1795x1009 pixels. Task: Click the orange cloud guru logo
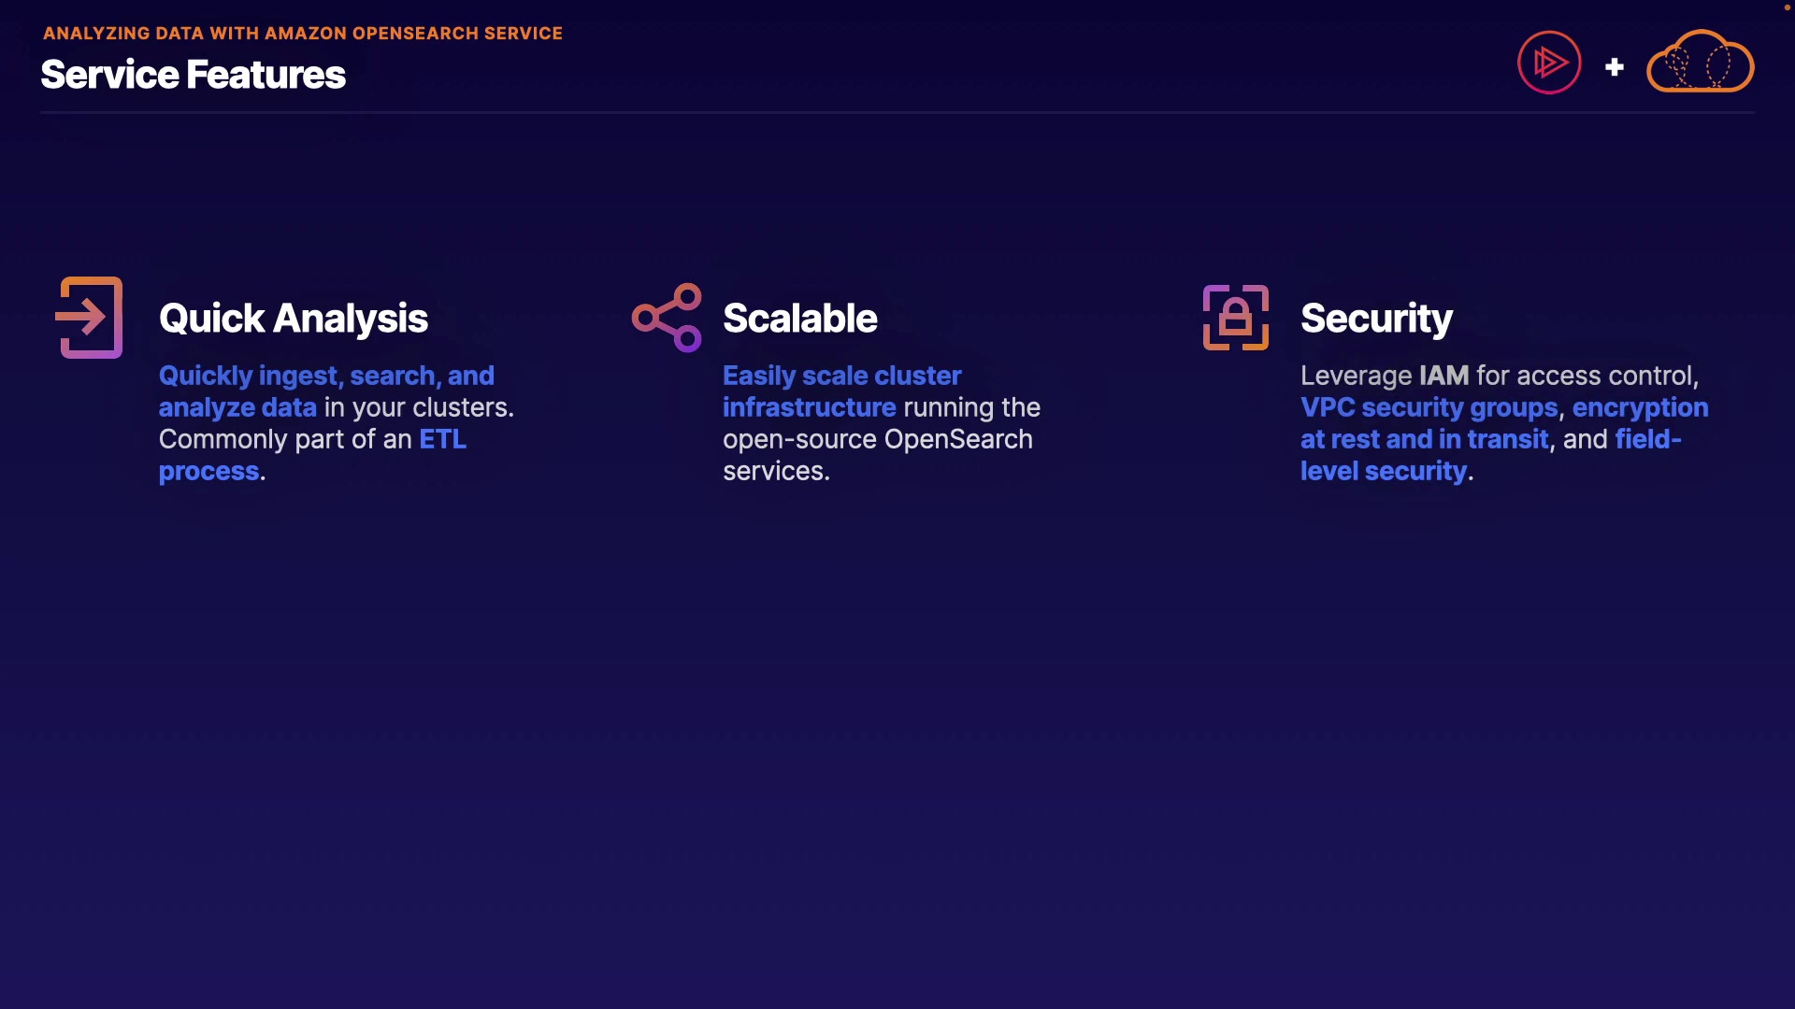(1700, 63)
